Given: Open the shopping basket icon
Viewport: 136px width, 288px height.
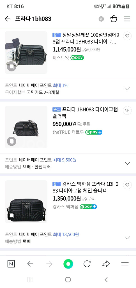Looking at the screenshot, I should [x=114, y=19].
